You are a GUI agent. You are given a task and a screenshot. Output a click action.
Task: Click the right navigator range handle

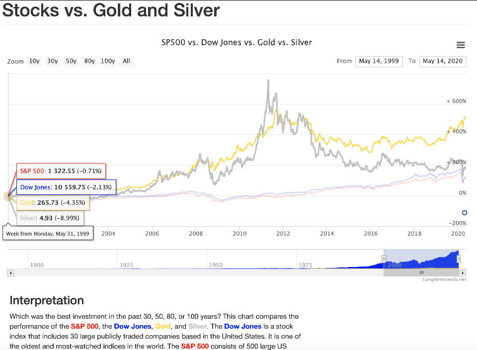click(x=459, y=259)
